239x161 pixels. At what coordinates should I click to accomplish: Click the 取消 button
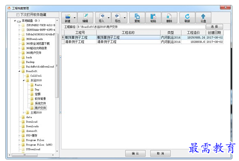[160, 154]
